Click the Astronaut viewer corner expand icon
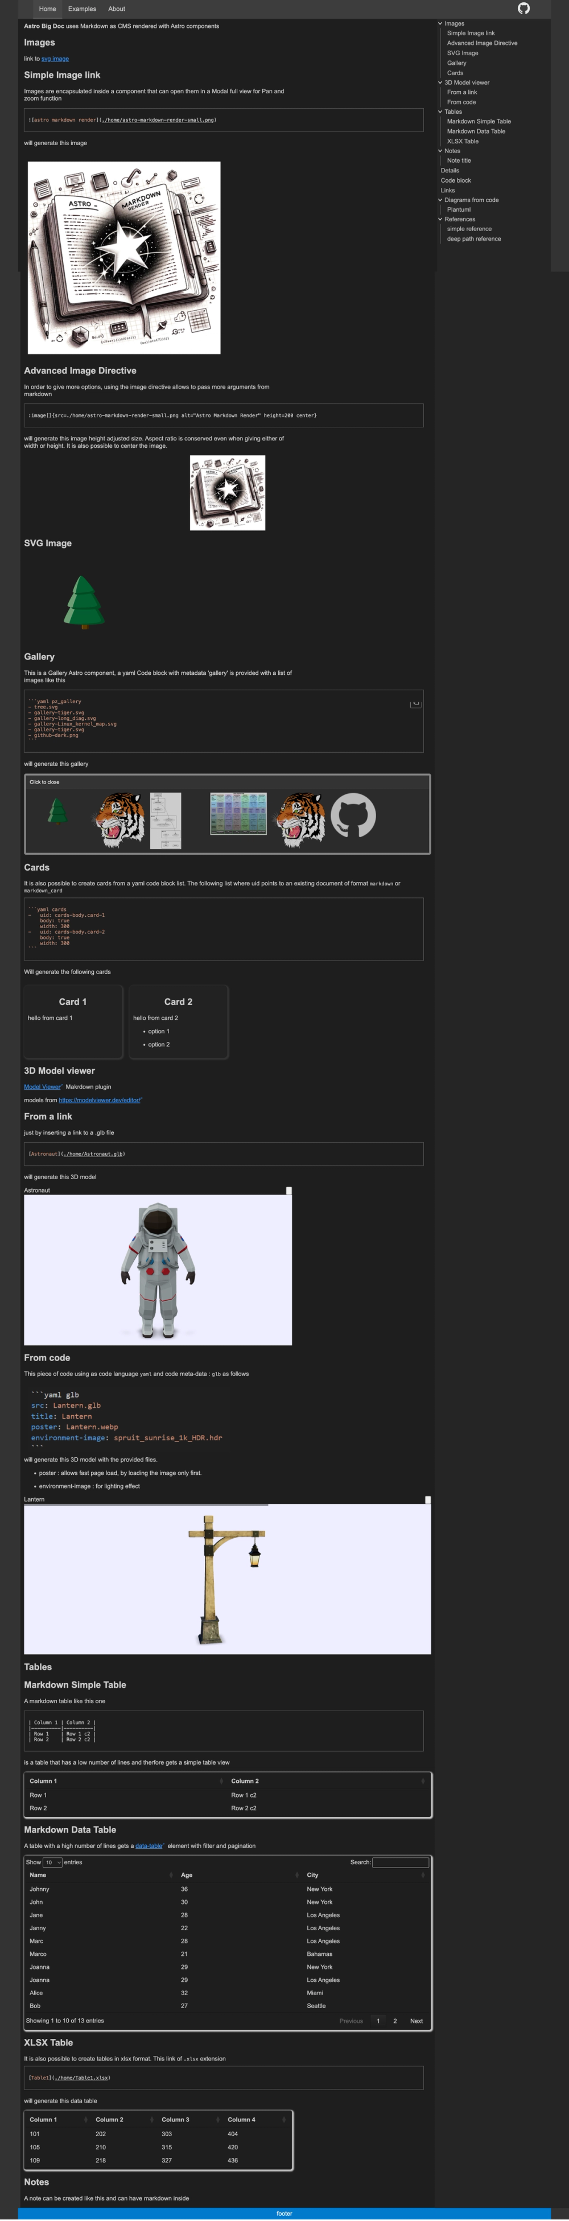Viewport: 569px width, 2221px height. point(289,1190)
